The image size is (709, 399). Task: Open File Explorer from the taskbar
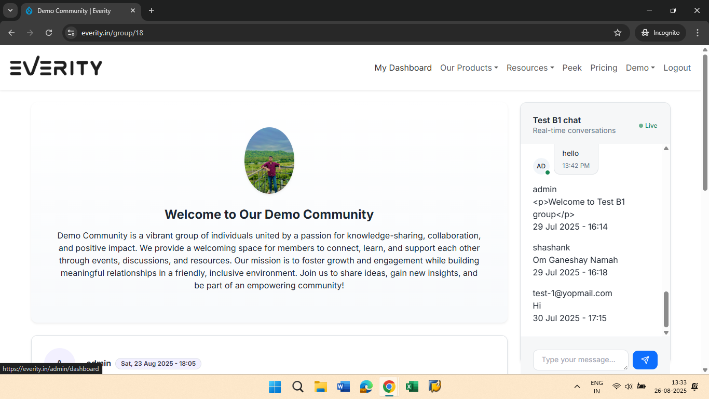point(321,387)
